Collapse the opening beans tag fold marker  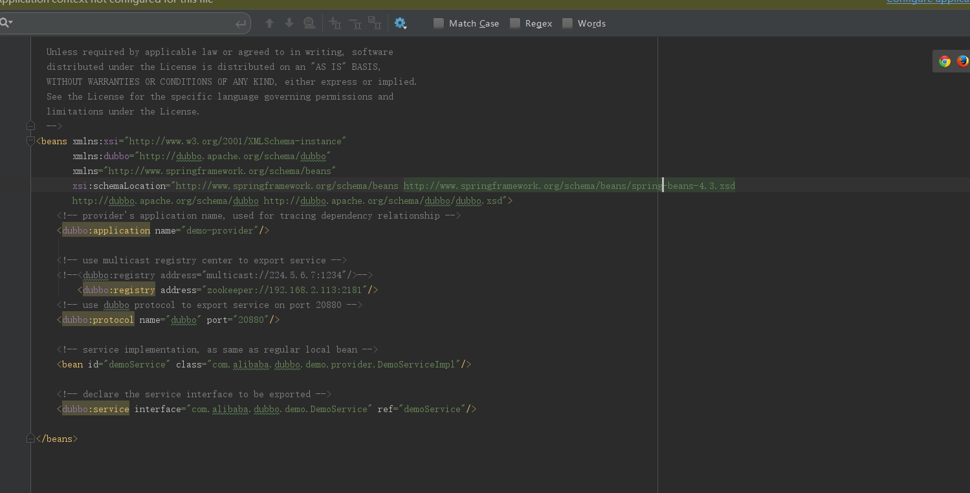(30, 141)
